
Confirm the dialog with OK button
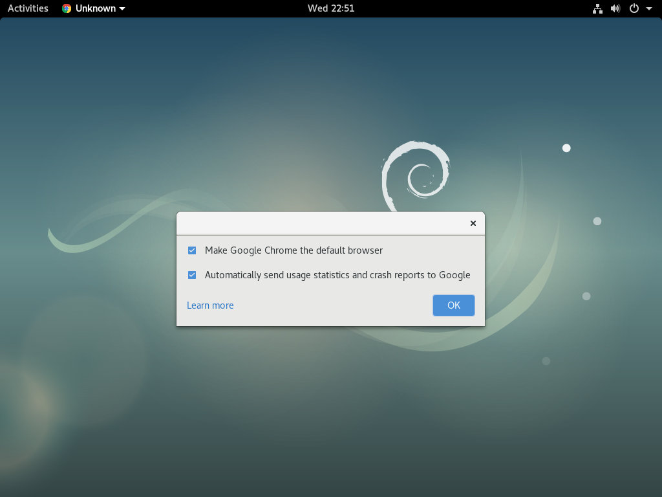click(x=453, y=305)
